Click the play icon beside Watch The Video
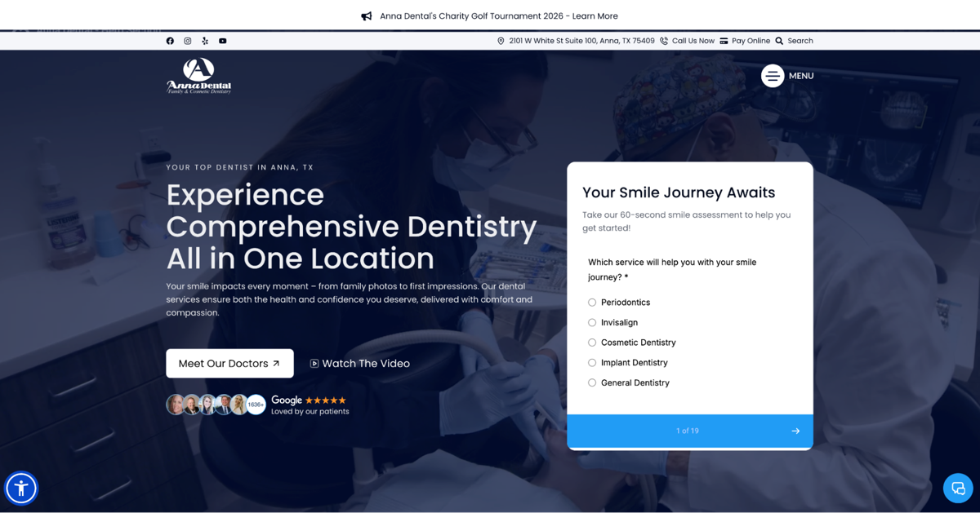The image size is (980, 513). (x=314, y=364)
